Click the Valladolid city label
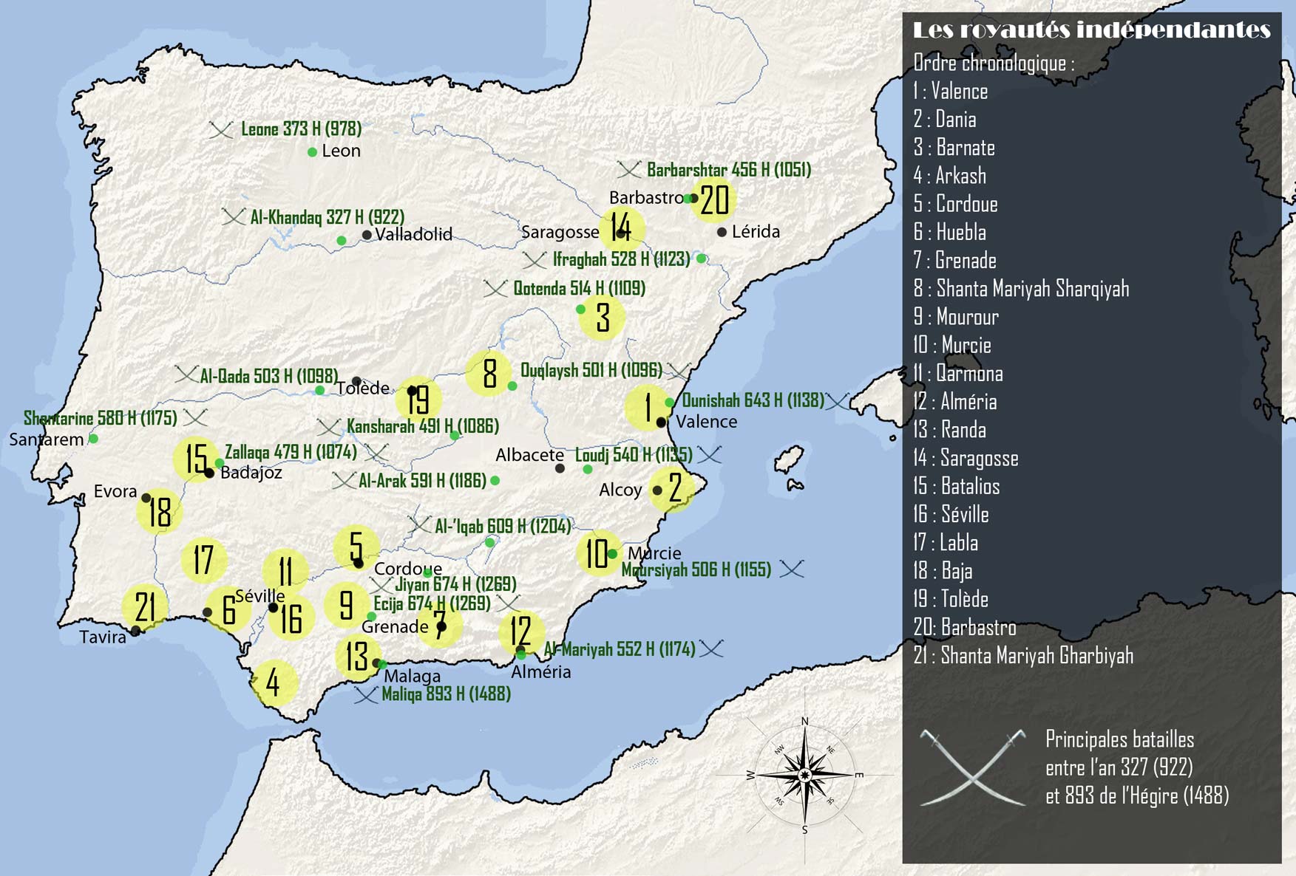The height and width of the screenshot is (876, 1296). [413, 235]
